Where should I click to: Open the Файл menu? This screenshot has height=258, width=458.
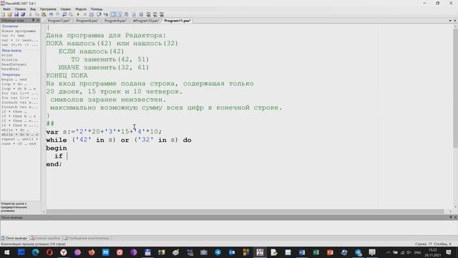6,9
